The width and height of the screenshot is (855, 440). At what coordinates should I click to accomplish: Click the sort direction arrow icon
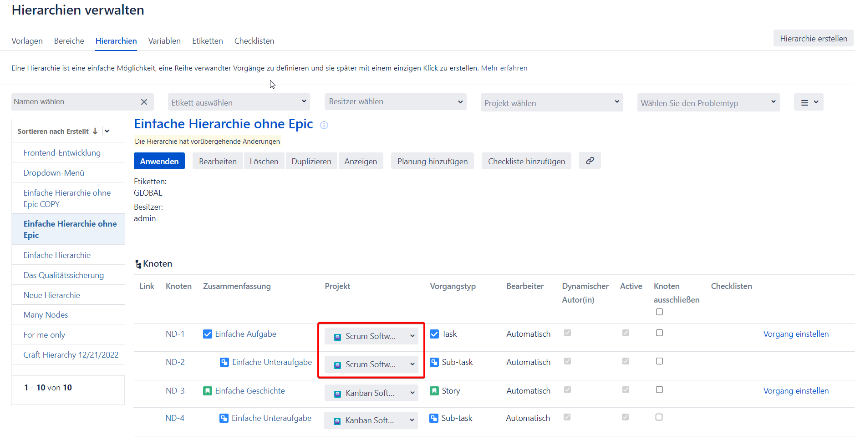click(x=95, y=131)
